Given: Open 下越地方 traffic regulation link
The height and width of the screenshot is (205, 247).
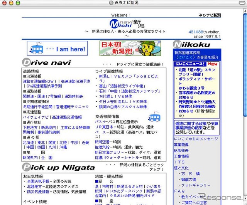Looking at the screenshot, I should point(30,128).
